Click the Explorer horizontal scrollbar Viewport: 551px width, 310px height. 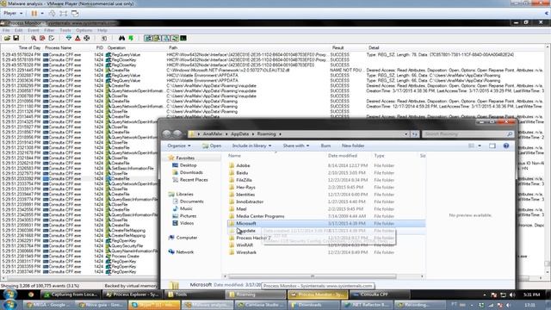pyautogui.click(x=312, y=276)
